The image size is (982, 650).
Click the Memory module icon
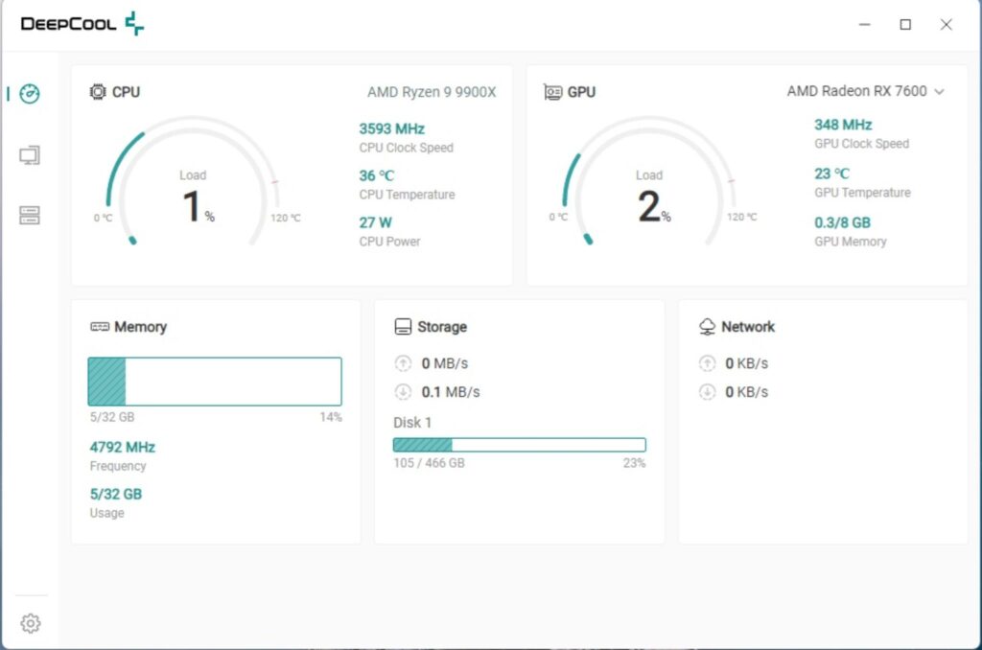pyautogui.click(x=100, y=327)
